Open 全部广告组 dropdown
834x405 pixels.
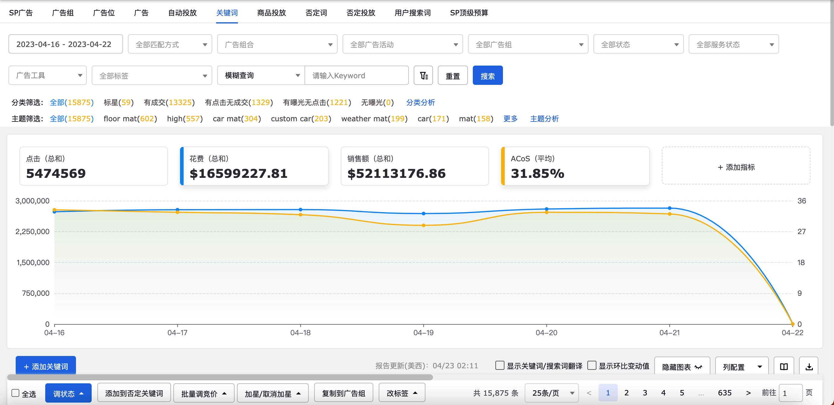(x=528, y=44)
